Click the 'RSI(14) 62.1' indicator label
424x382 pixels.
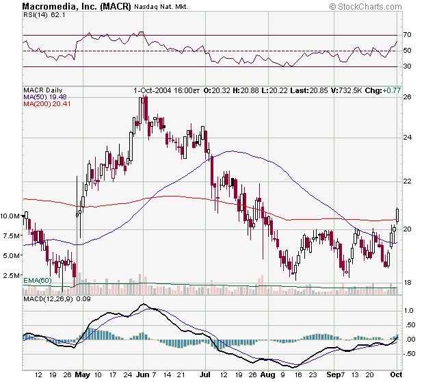click(x=44, y=15)
